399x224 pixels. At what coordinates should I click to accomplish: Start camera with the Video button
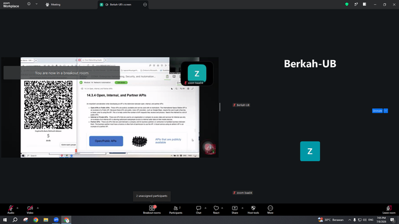(x=30, y=210)
